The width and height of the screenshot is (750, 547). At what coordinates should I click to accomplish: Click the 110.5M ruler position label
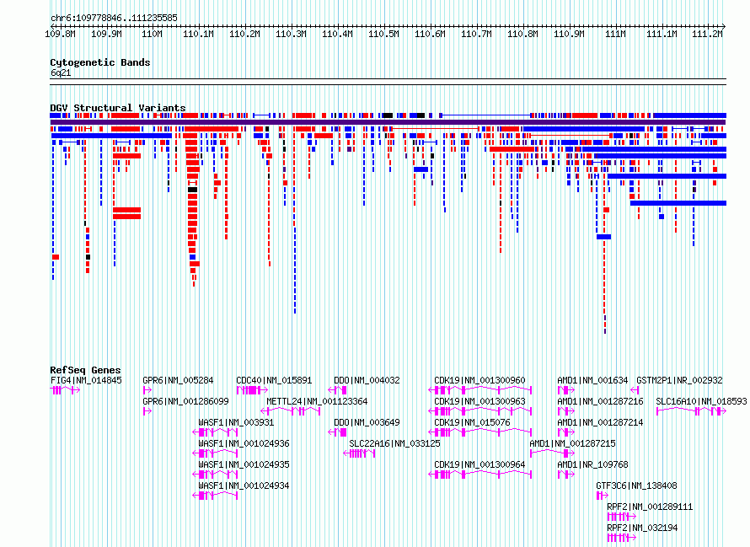(x=383, y=34)
